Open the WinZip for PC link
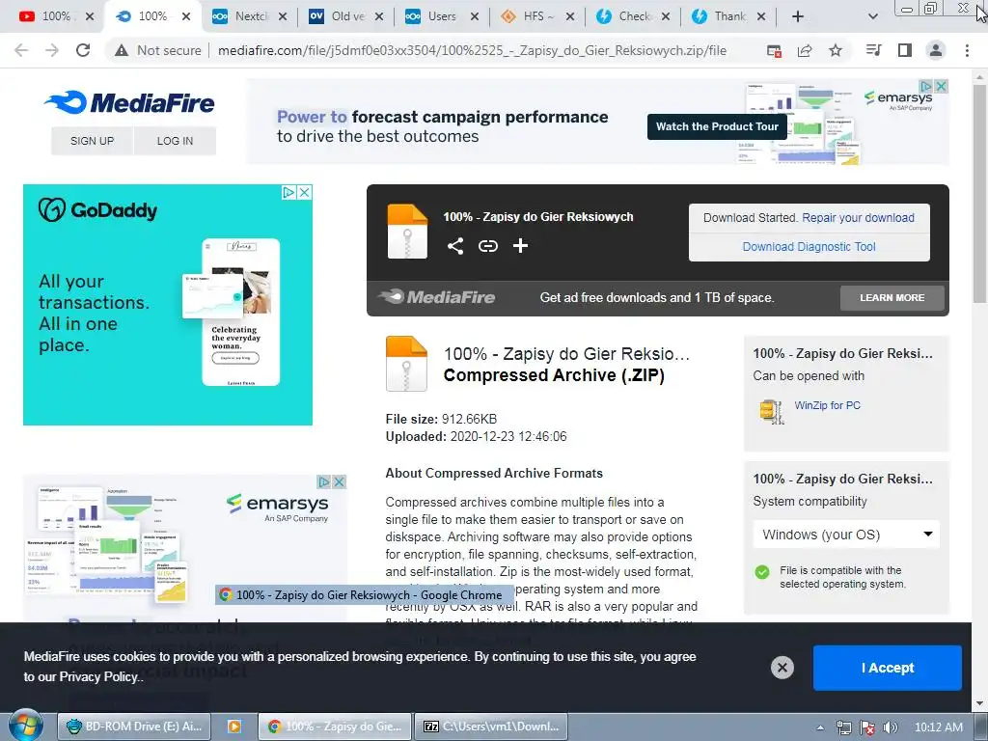The height and width of the screenshot is (741, 988). click(827, 405)
